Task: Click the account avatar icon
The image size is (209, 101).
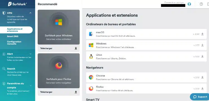Action: pyautogui.click(x=189, y=4)
